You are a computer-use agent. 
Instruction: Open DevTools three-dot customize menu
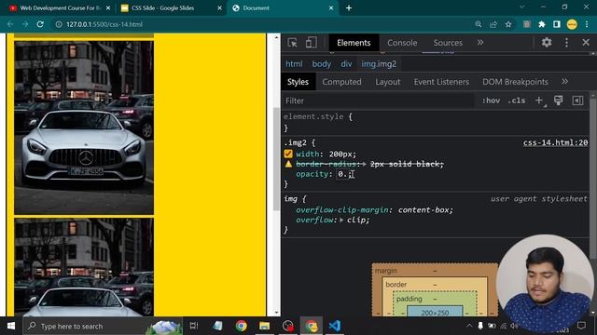pyautogui.click(x=566, y=43)
